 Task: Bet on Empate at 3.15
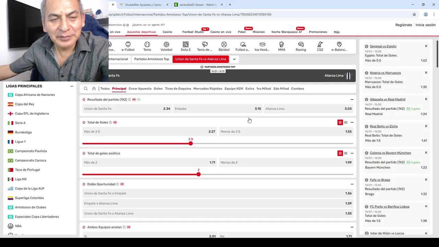pyautogui.click(x=218, y=109)
